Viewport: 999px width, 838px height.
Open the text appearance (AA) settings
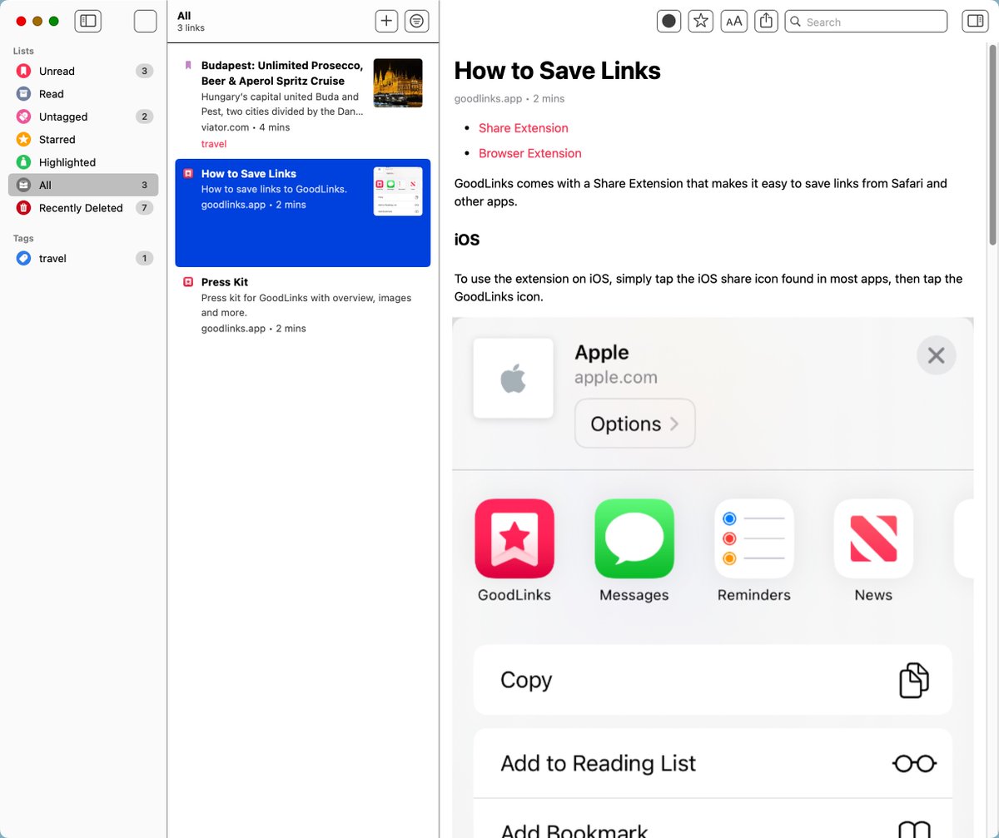pos(734,21)
